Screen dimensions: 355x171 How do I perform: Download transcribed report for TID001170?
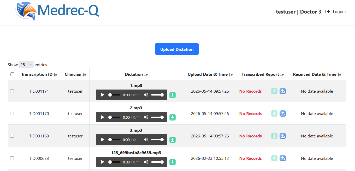(x=274, y=113)
